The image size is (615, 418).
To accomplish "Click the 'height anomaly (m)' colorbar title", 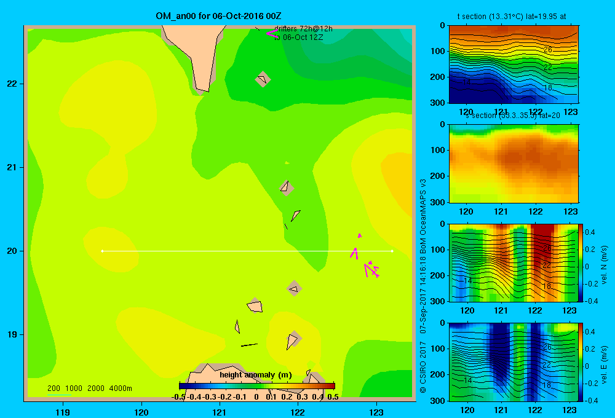I will click(256, 375).
